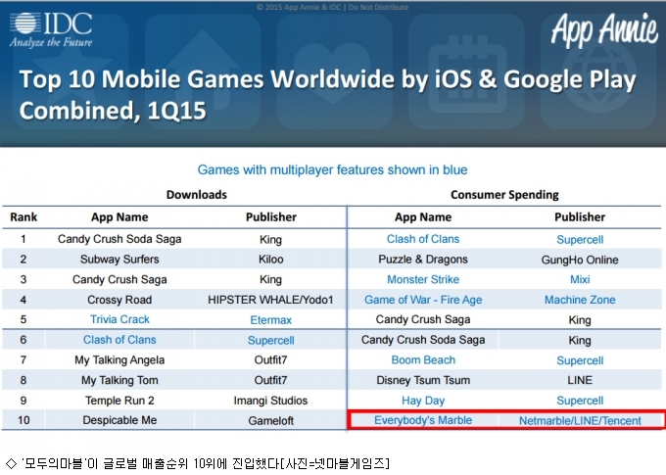Click the Machine Zone publisher cell
Viewport: 666px width, 475px height.
[580, 300]
